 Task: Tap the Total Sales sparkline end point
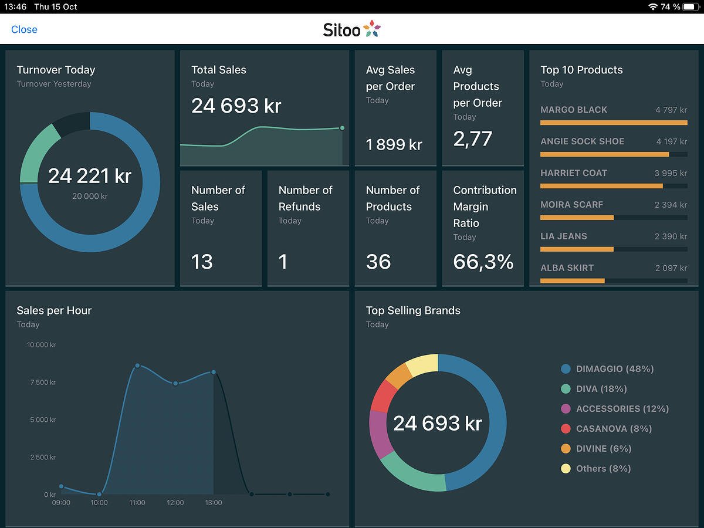[x=342, y=128]
